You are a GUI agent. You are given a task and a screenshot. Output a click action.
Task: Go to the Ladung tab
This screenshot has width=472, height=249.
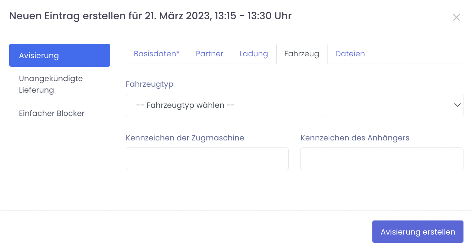tap(253, 54)
